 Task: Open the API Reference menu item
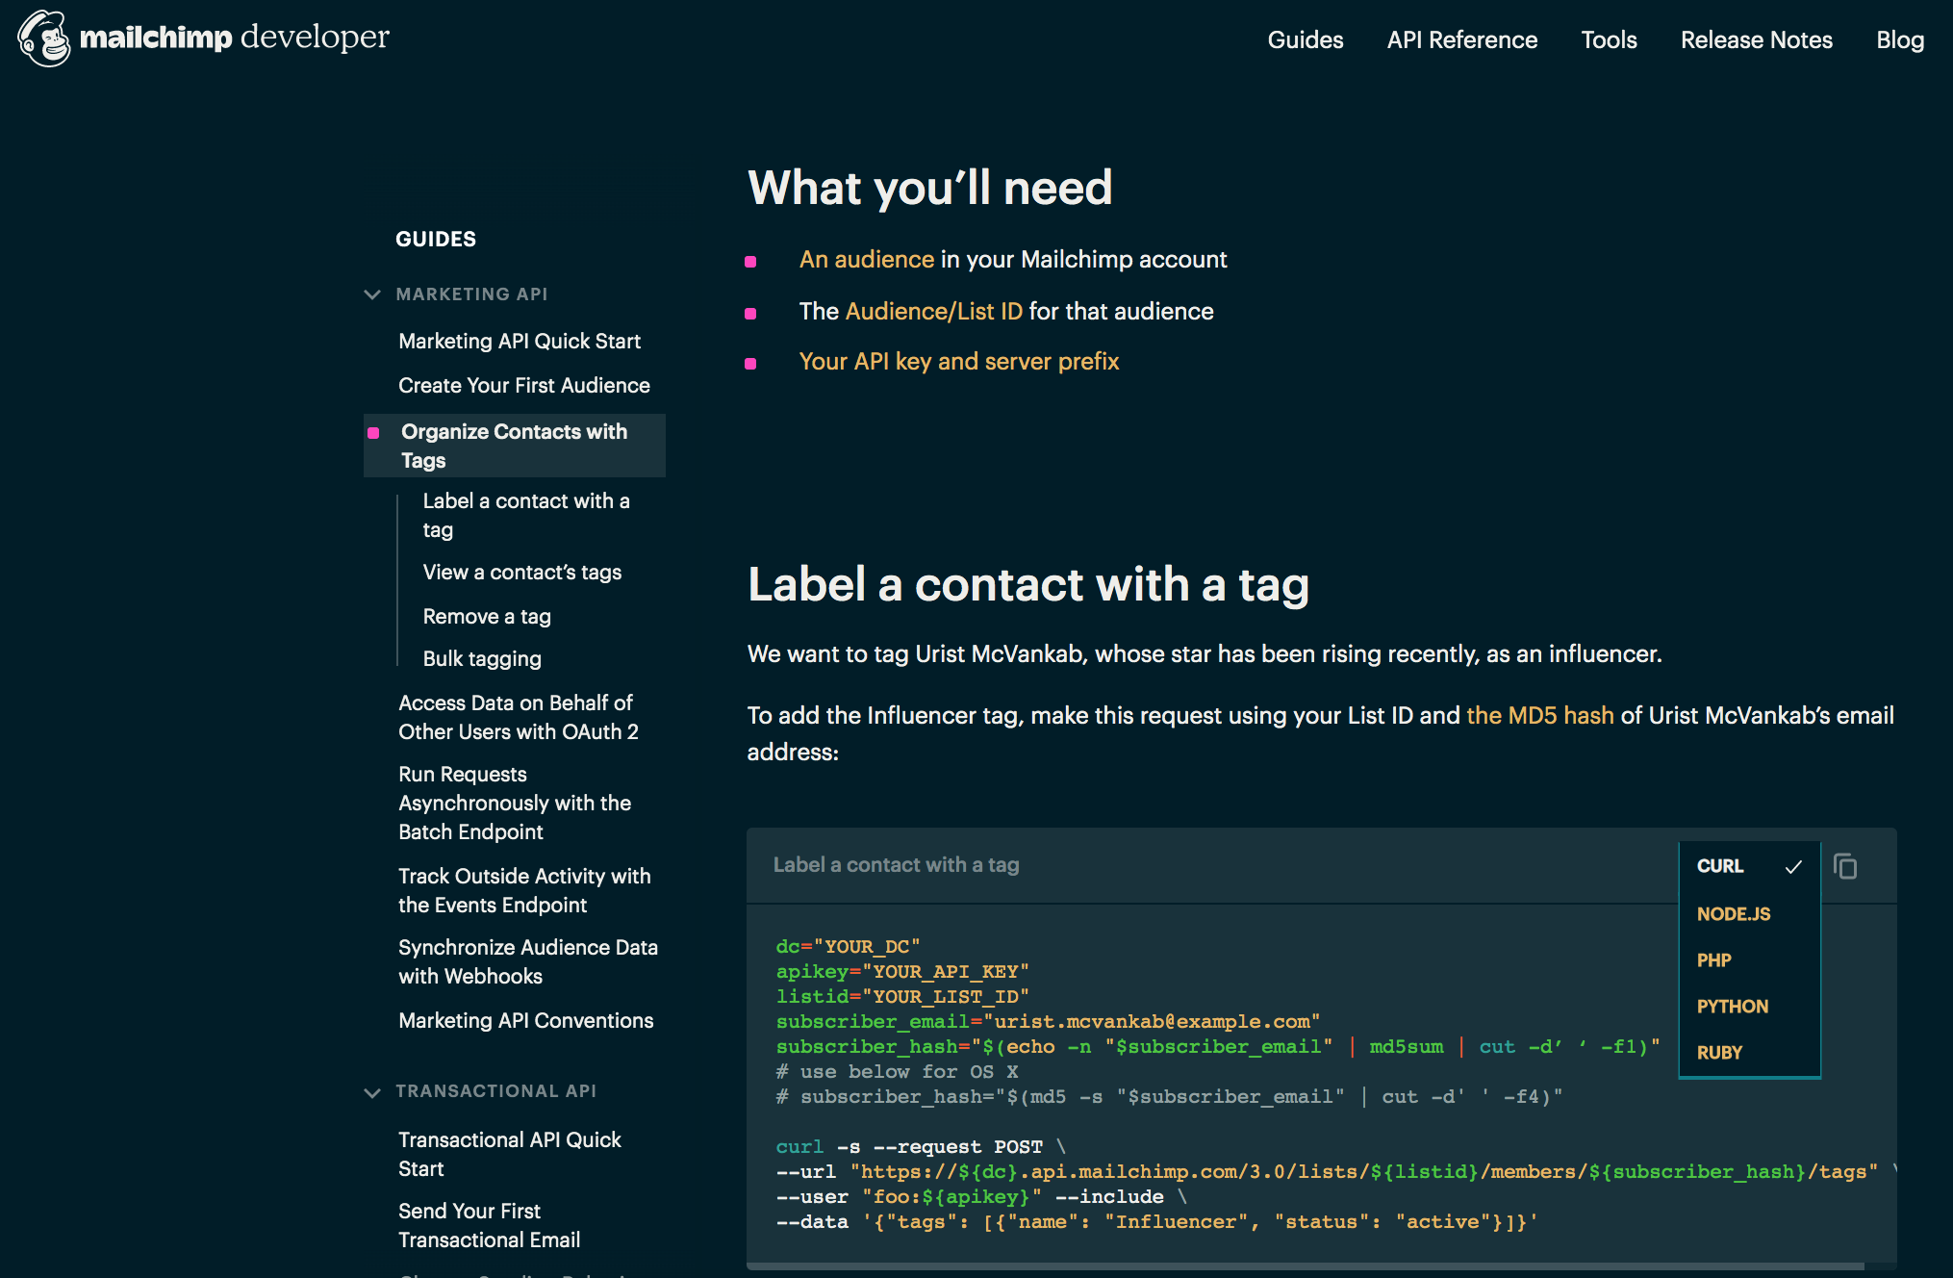click(x=1462, y=38)
